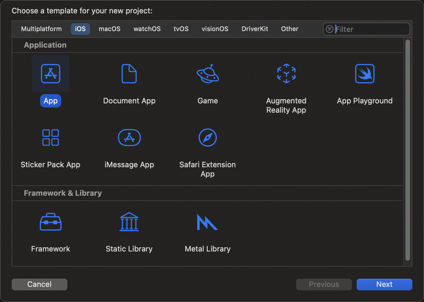Pick the iMessage App template icon
The width and height of the screenshot is (424, 302).
coord(129,138)
